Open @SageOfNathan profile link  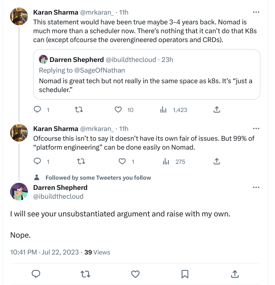99,70
